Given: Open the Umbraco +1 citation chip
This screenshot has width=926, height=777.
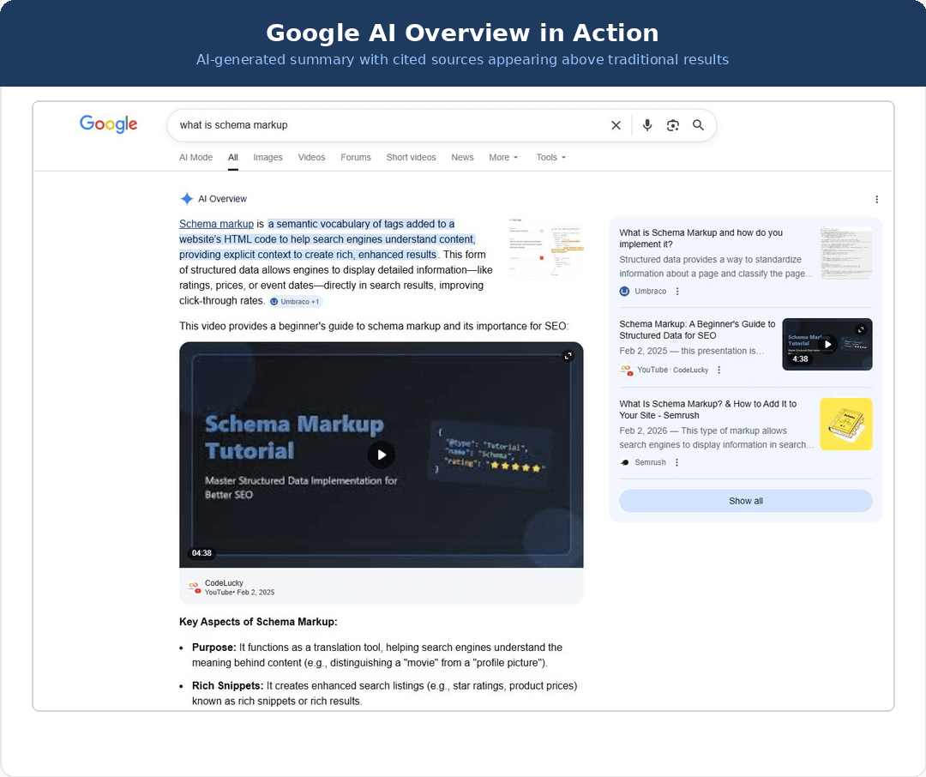Looking at the screenshot, I should pos(295,301).
